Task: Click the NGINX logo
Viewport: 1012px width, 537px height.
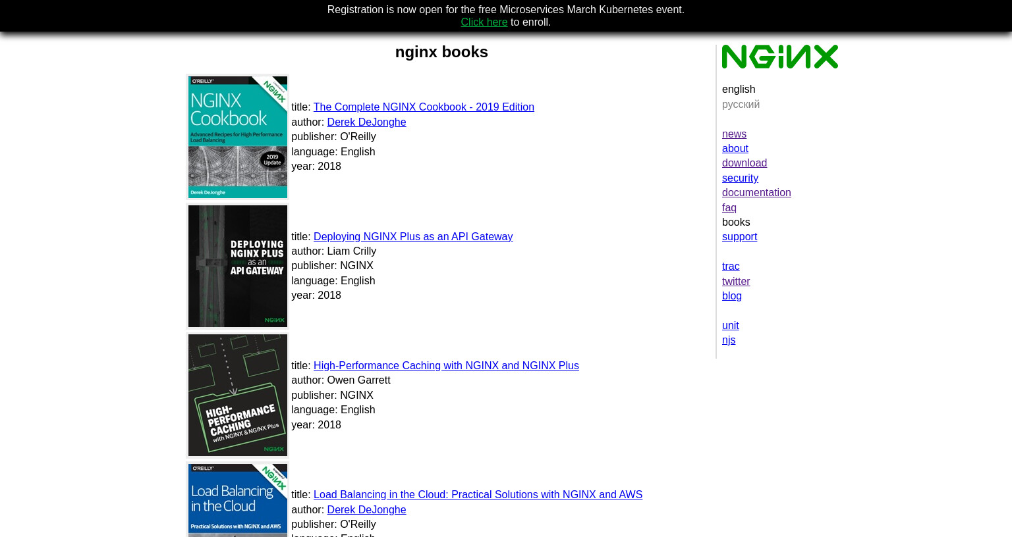Action: click(x=780, y=57)
